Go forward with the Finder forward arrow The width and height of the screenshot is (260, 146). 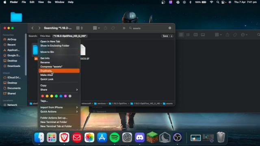pyautogui.click(x=39, y=28)
